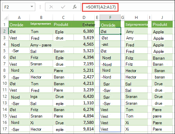Click cell -øst in column F row 4
This screenshot has width=175, height=134.
click(110, 44)
